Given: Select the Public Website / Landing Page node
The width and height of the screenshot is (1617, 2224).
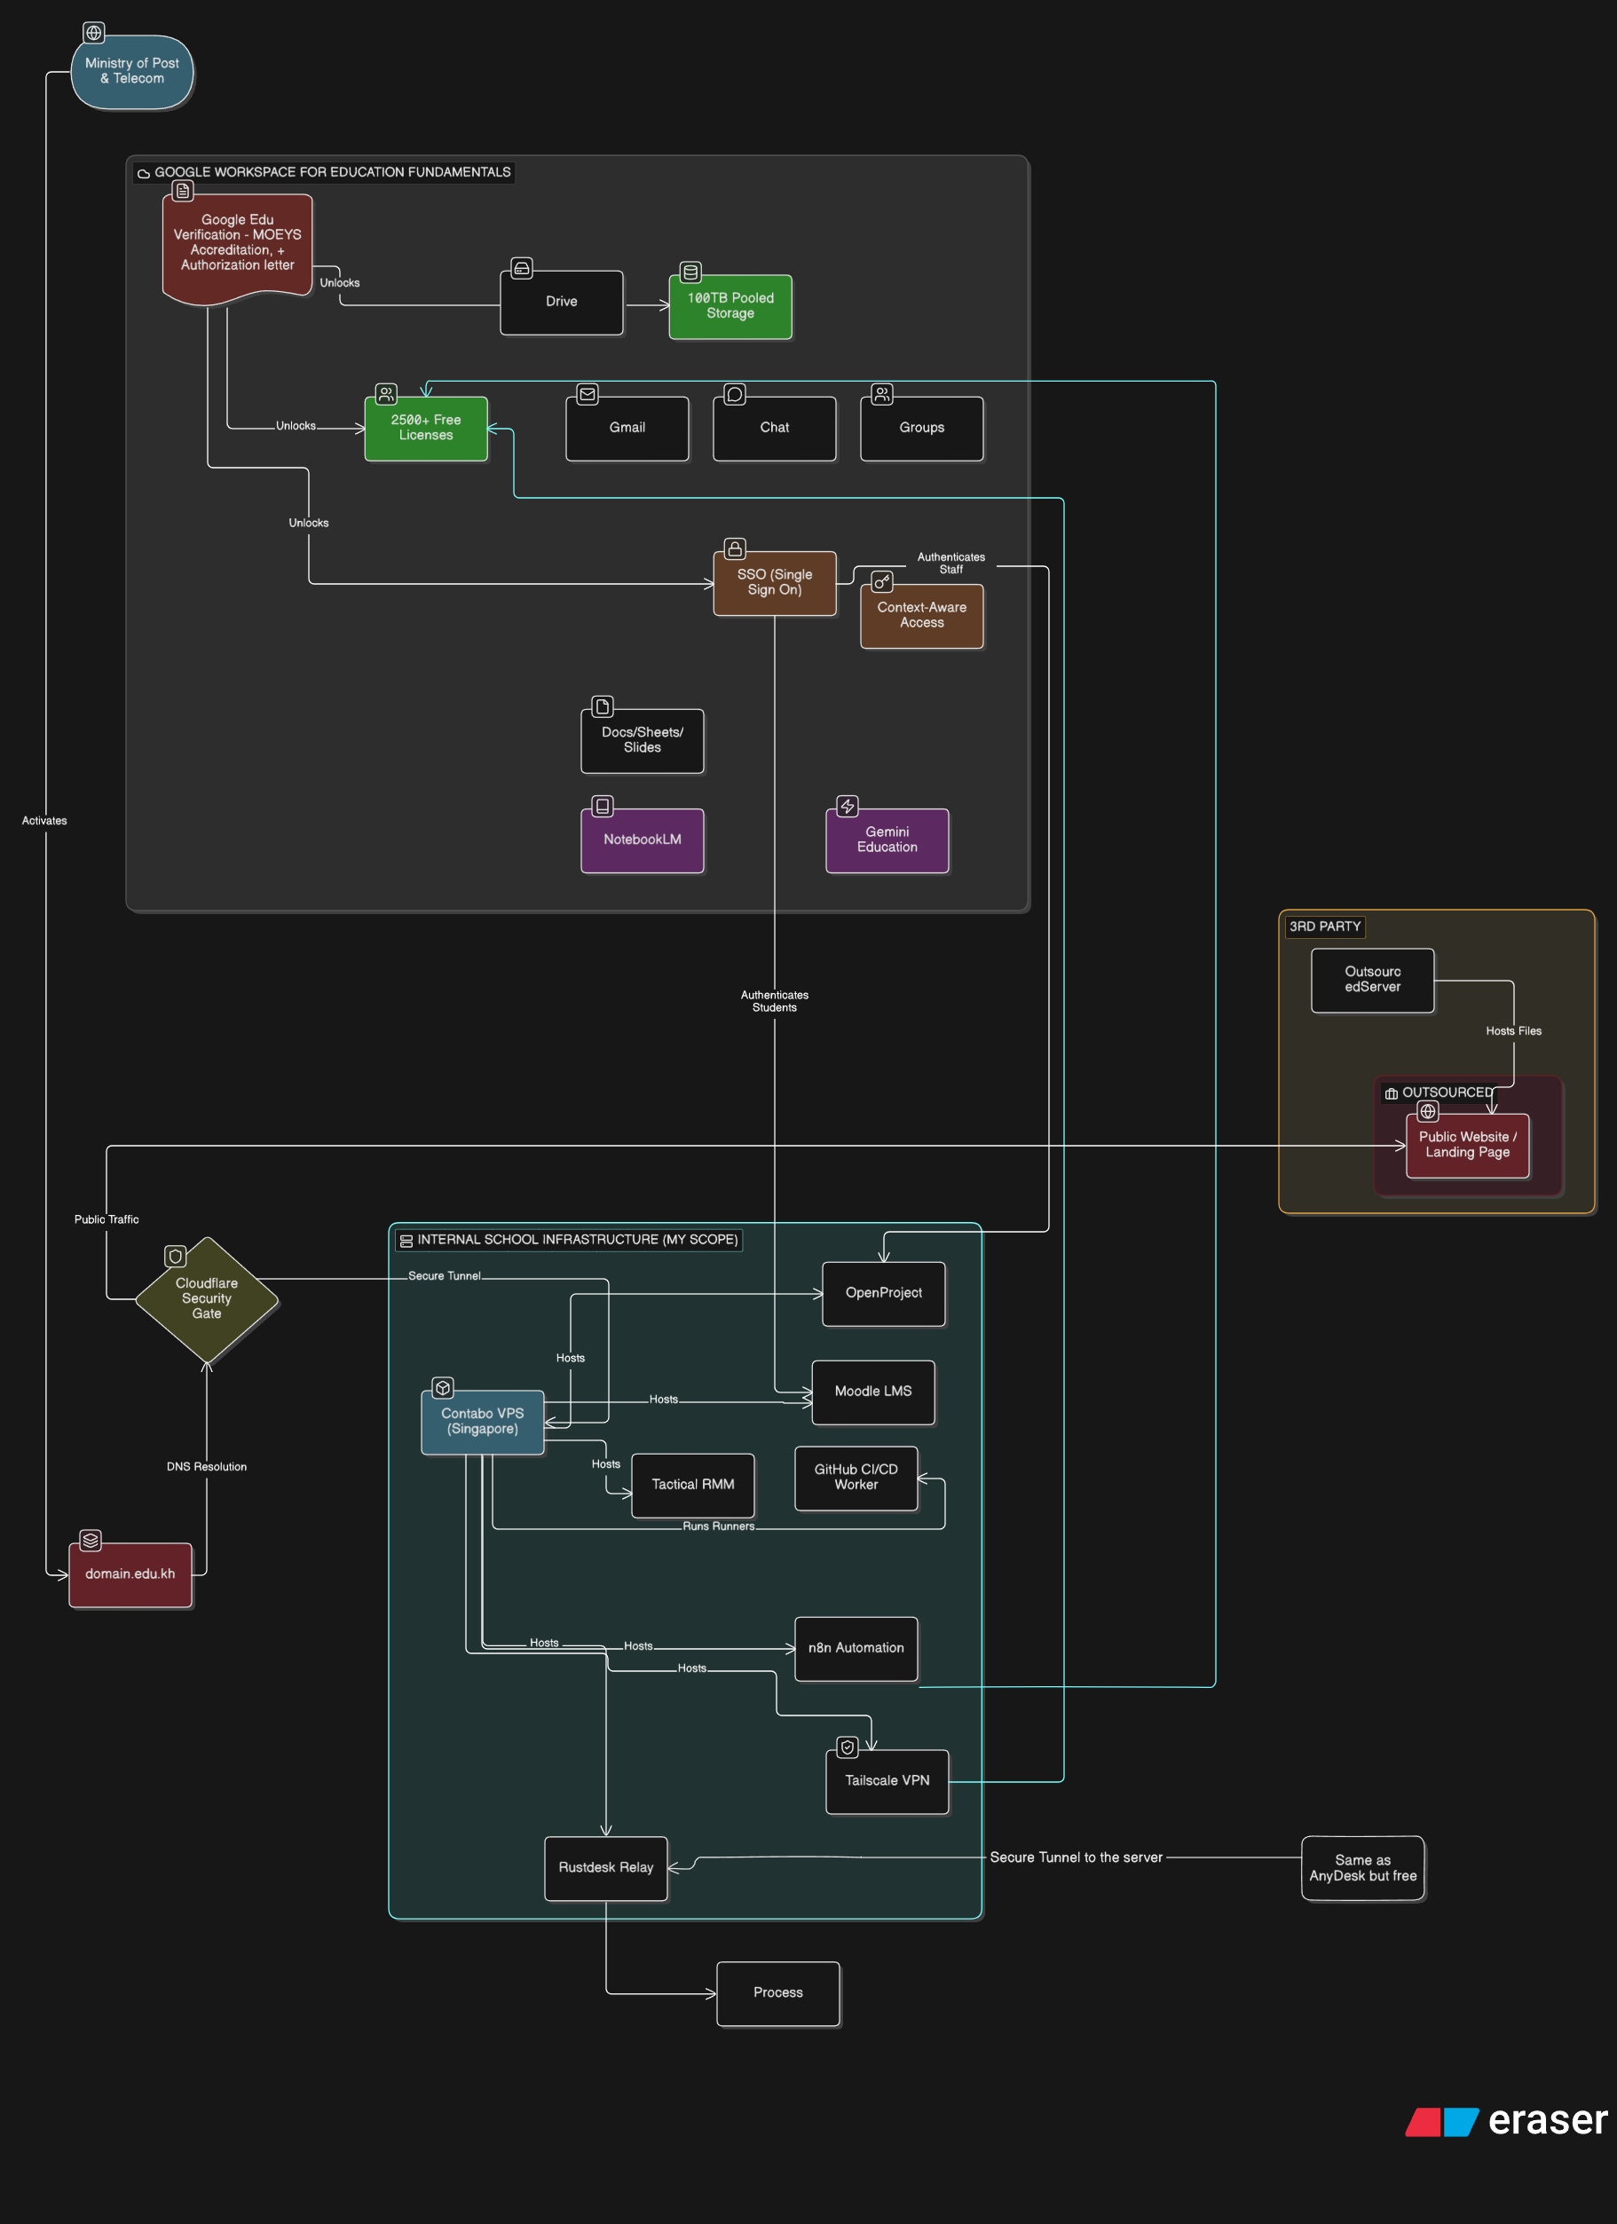Looking at the screenshot, I should pyautogui.click(x=1467, y=1146).
